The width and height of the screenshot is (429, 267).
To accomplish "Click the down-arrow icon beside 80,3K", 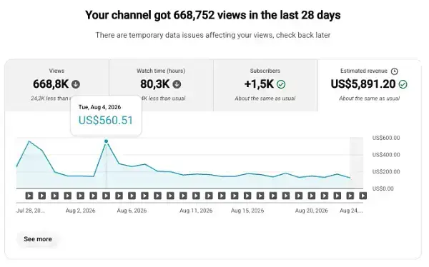I will pyautogui.click(x=177, y=84).
